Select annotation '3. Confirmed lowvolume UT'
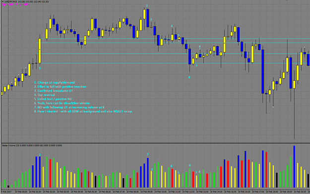310x194 pixels. [x=54, y=91]
